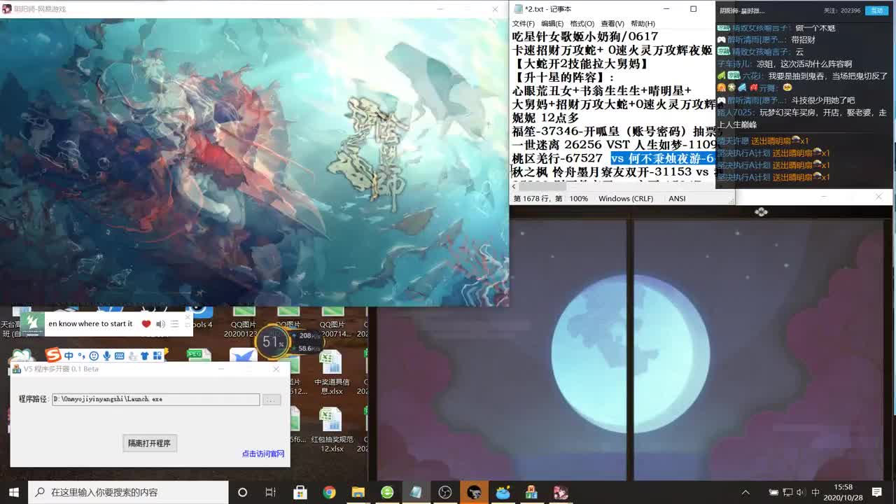
Task: Open the music widget playlist list icon
Action: click(174, 324)
